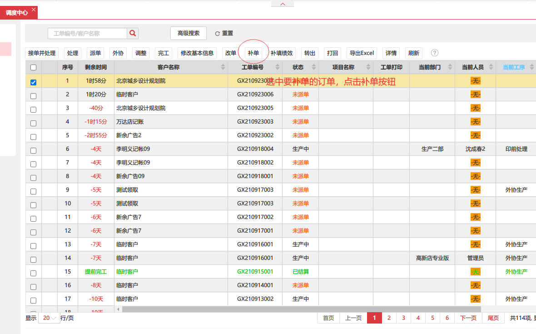
Task: Click the 调整 toolbar button
Action: point(140,53)
